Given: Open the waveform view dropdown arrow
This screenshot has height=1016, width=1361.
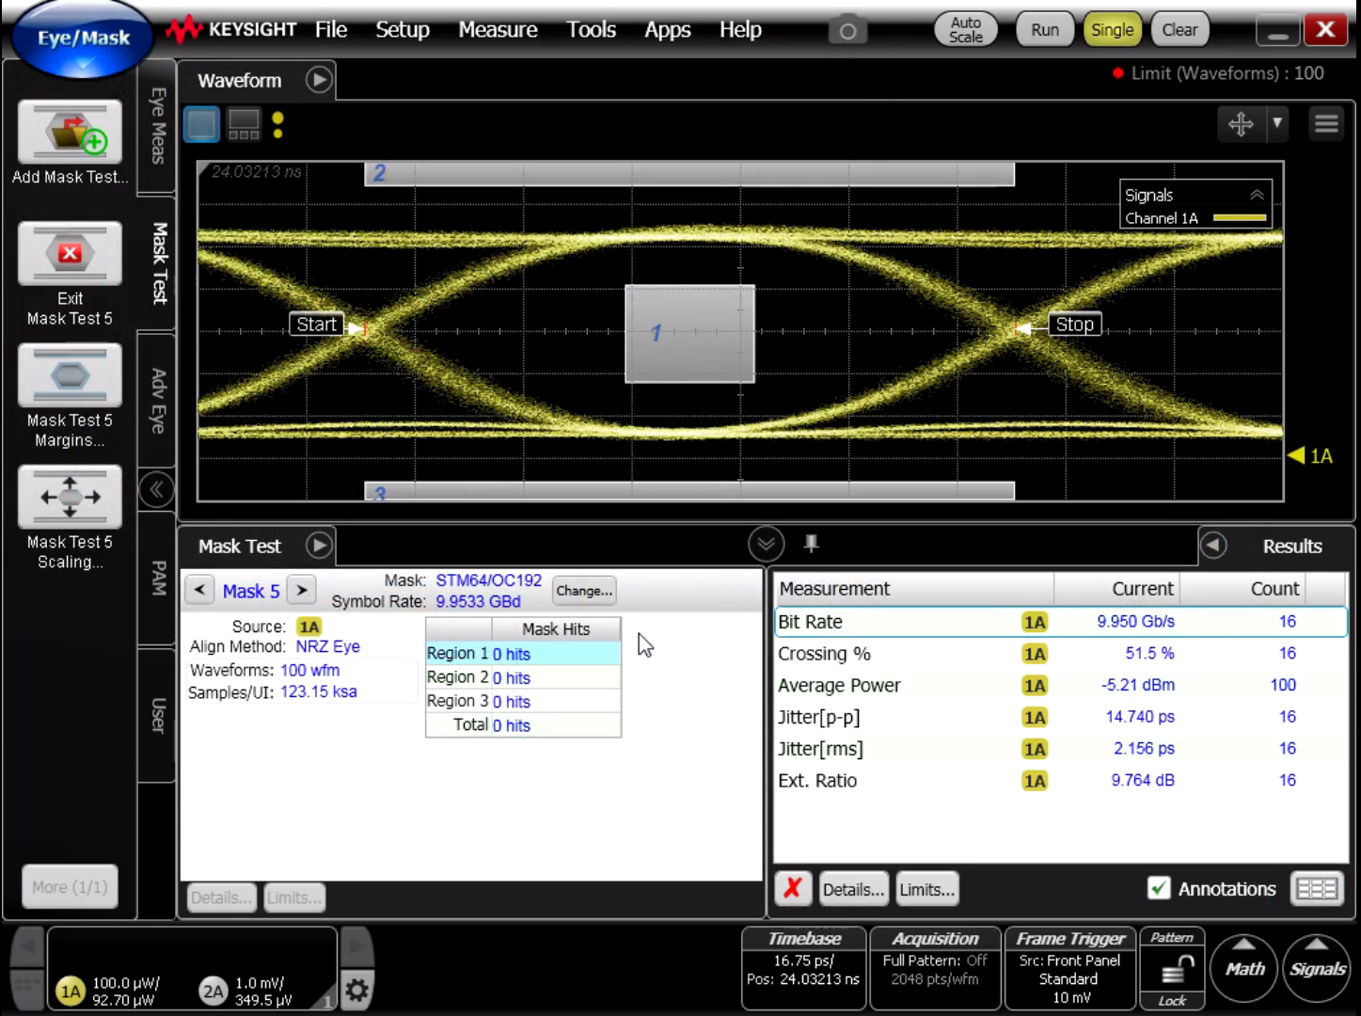Looking at the screenshot, I should 1277,123.
